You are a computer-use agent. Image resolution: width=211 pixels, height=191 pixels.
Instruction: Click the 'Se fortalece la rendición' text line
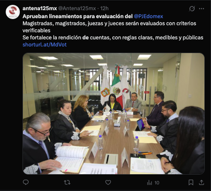pyautogui.click(x=113, y=38)
